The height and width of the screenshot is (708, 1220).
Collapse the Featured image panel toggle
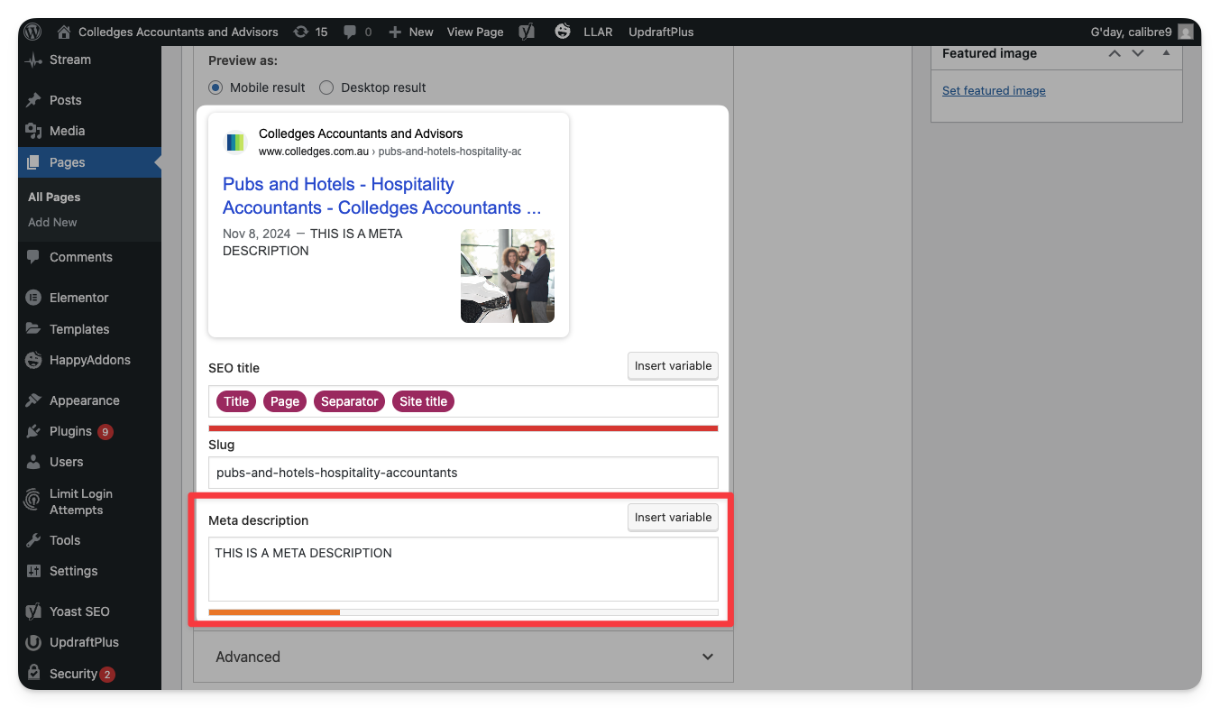pos(1166,53)
